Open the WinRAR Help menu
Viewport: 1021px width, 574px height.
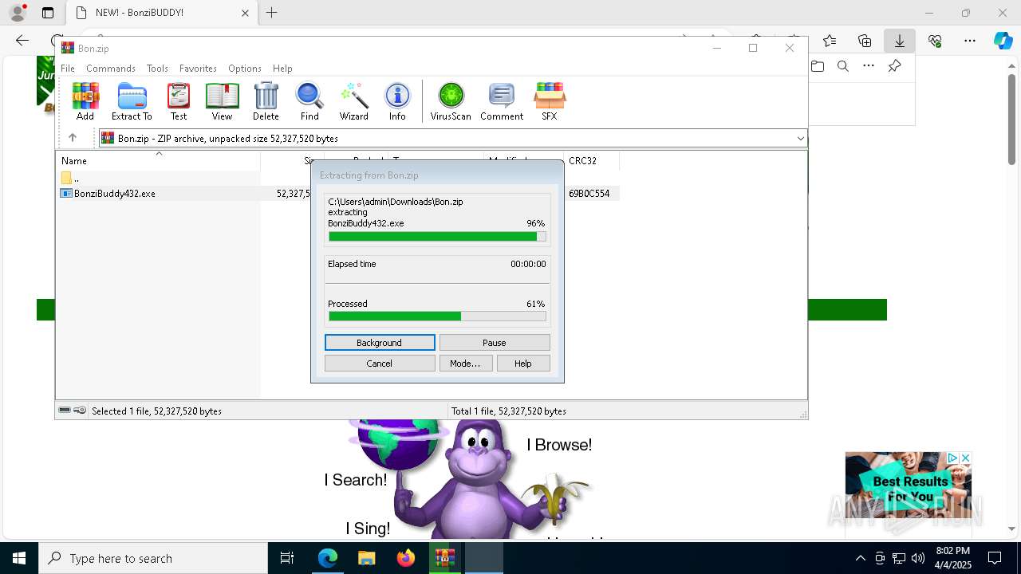[x=282, y=69]
